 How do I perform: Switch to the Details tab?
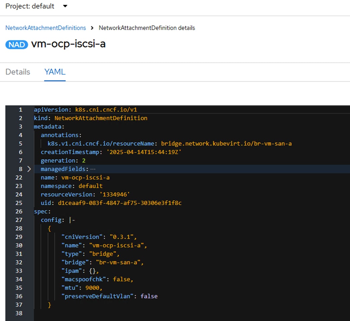point(18,72)
